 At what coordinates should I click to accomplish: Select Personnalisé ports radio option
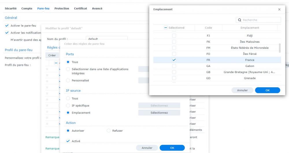[x=68, y=81]
